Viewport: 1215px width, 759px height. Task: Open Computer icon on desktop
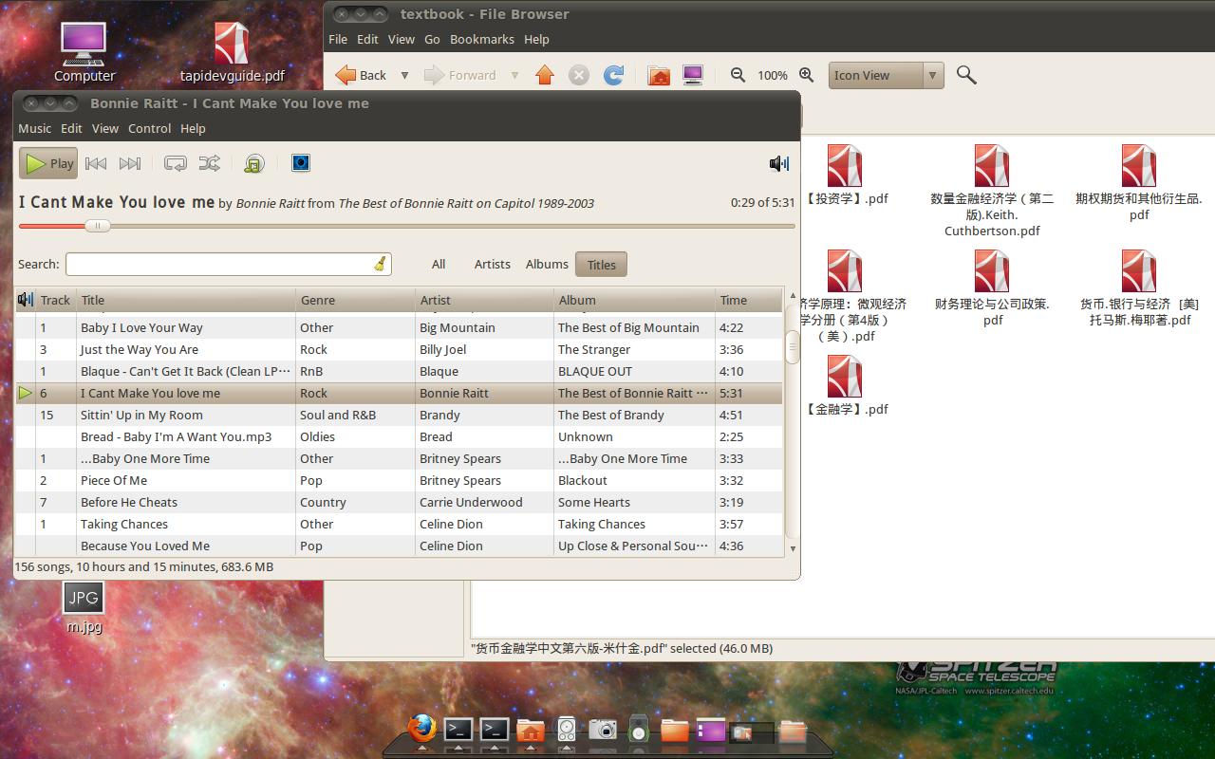[x=84, y=52]
